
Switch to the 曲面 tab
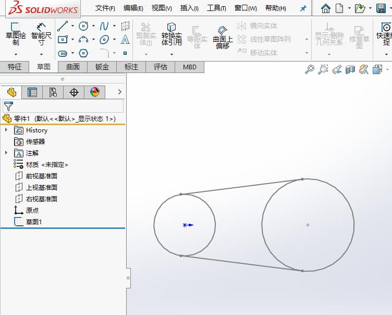pyautogui.click(x=73, y=67)
